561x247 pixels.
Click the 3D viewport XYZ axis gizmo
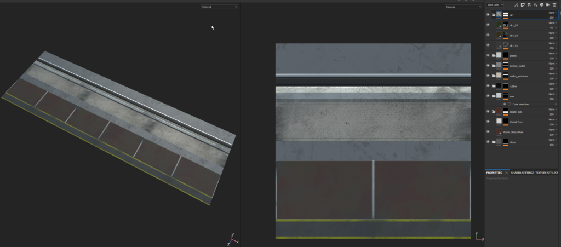coord(232,239)
